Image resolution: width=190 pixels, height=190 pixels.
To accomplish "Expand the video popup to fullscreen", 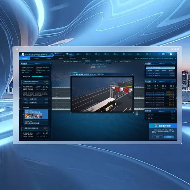I will tap(130, 109).
